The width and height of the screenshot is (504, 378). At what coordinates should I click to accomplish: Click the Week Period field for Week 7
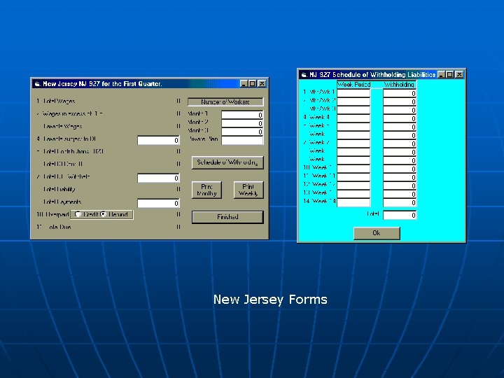pos(353,143)
